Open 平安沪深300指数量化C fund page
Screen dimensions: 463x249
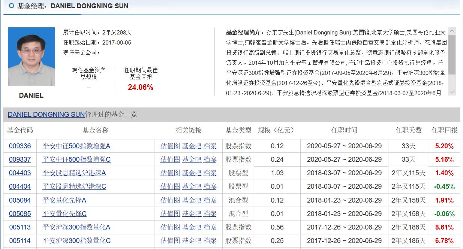[76, 241]
